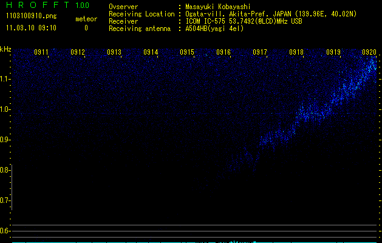Click the 0917 time marker
Image resolution: width=382 pixels, height=243 pixels.
click(260, 52)
